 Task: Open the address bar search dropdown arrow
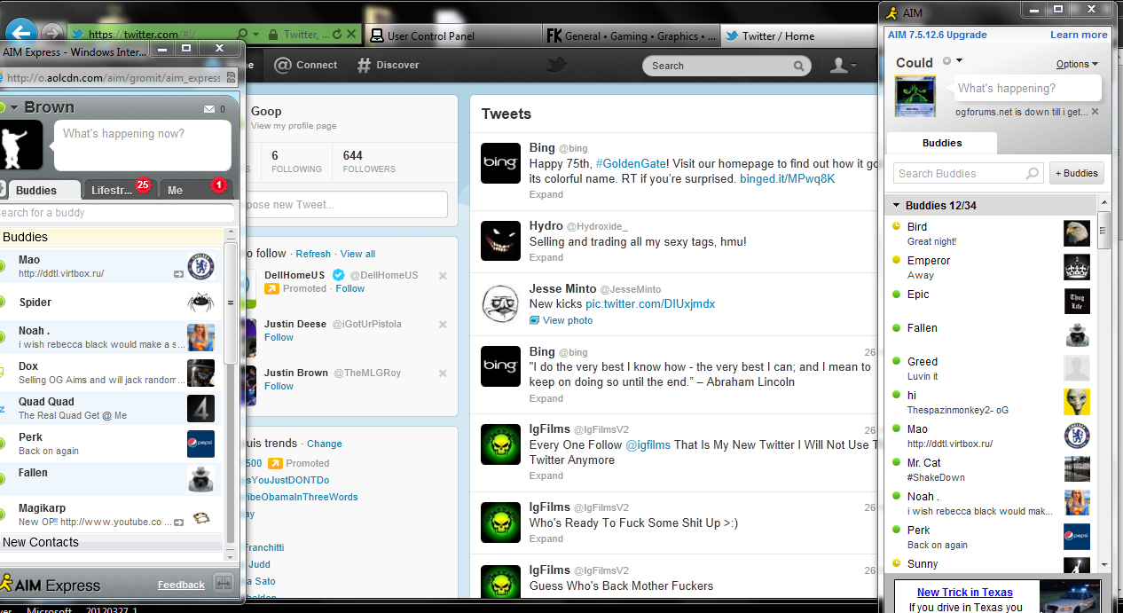tap(256, 35)
